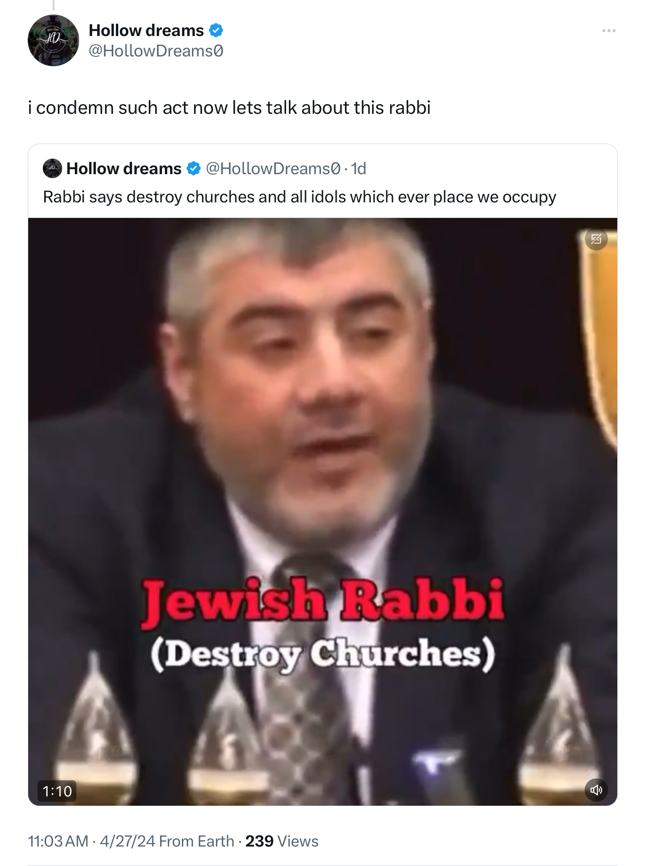Click the 11:03 AM post timestamp

[x=58, y=841]
